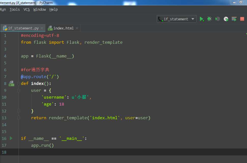This screenshot has width=247, height=163.
Task: Click render_template in the import line
Action: [x=104, y=42]
